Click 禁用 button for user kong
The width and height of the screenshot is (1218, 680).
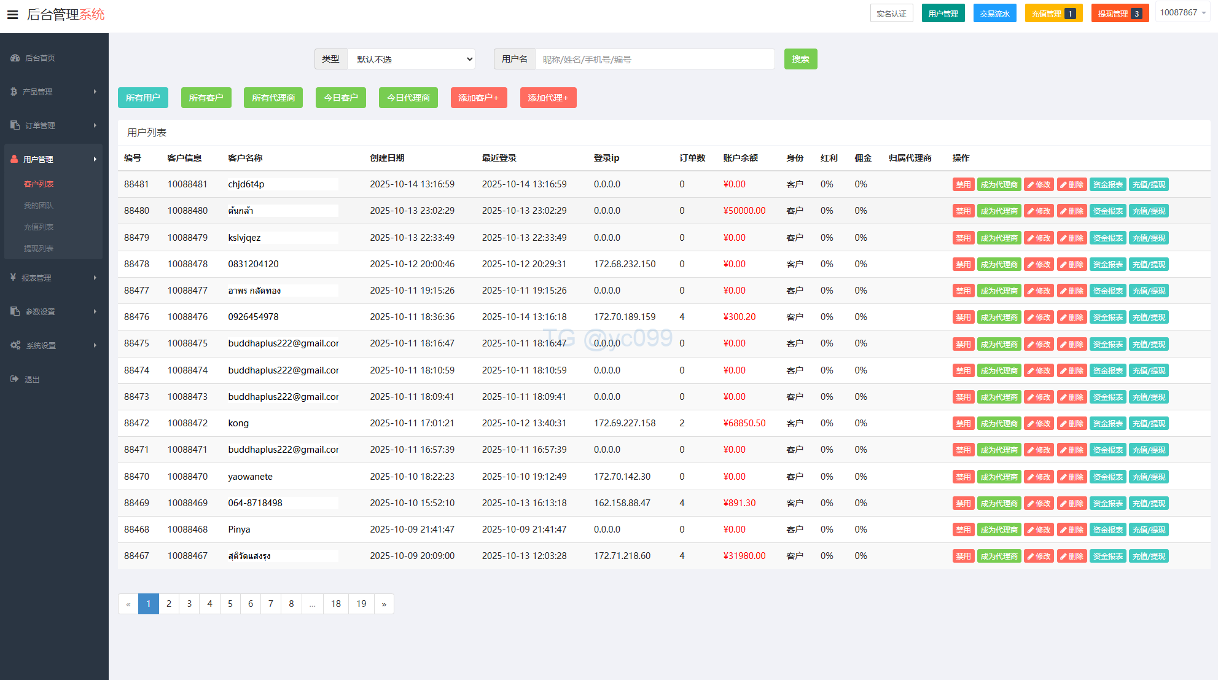(962, 423)
